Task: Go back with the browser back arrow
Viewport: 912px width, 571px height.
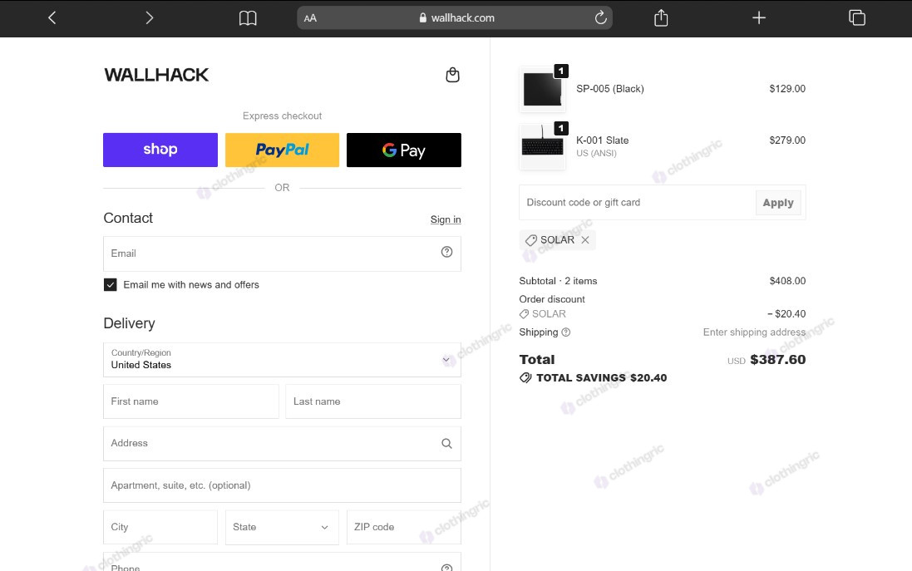Action: [52, 18]
